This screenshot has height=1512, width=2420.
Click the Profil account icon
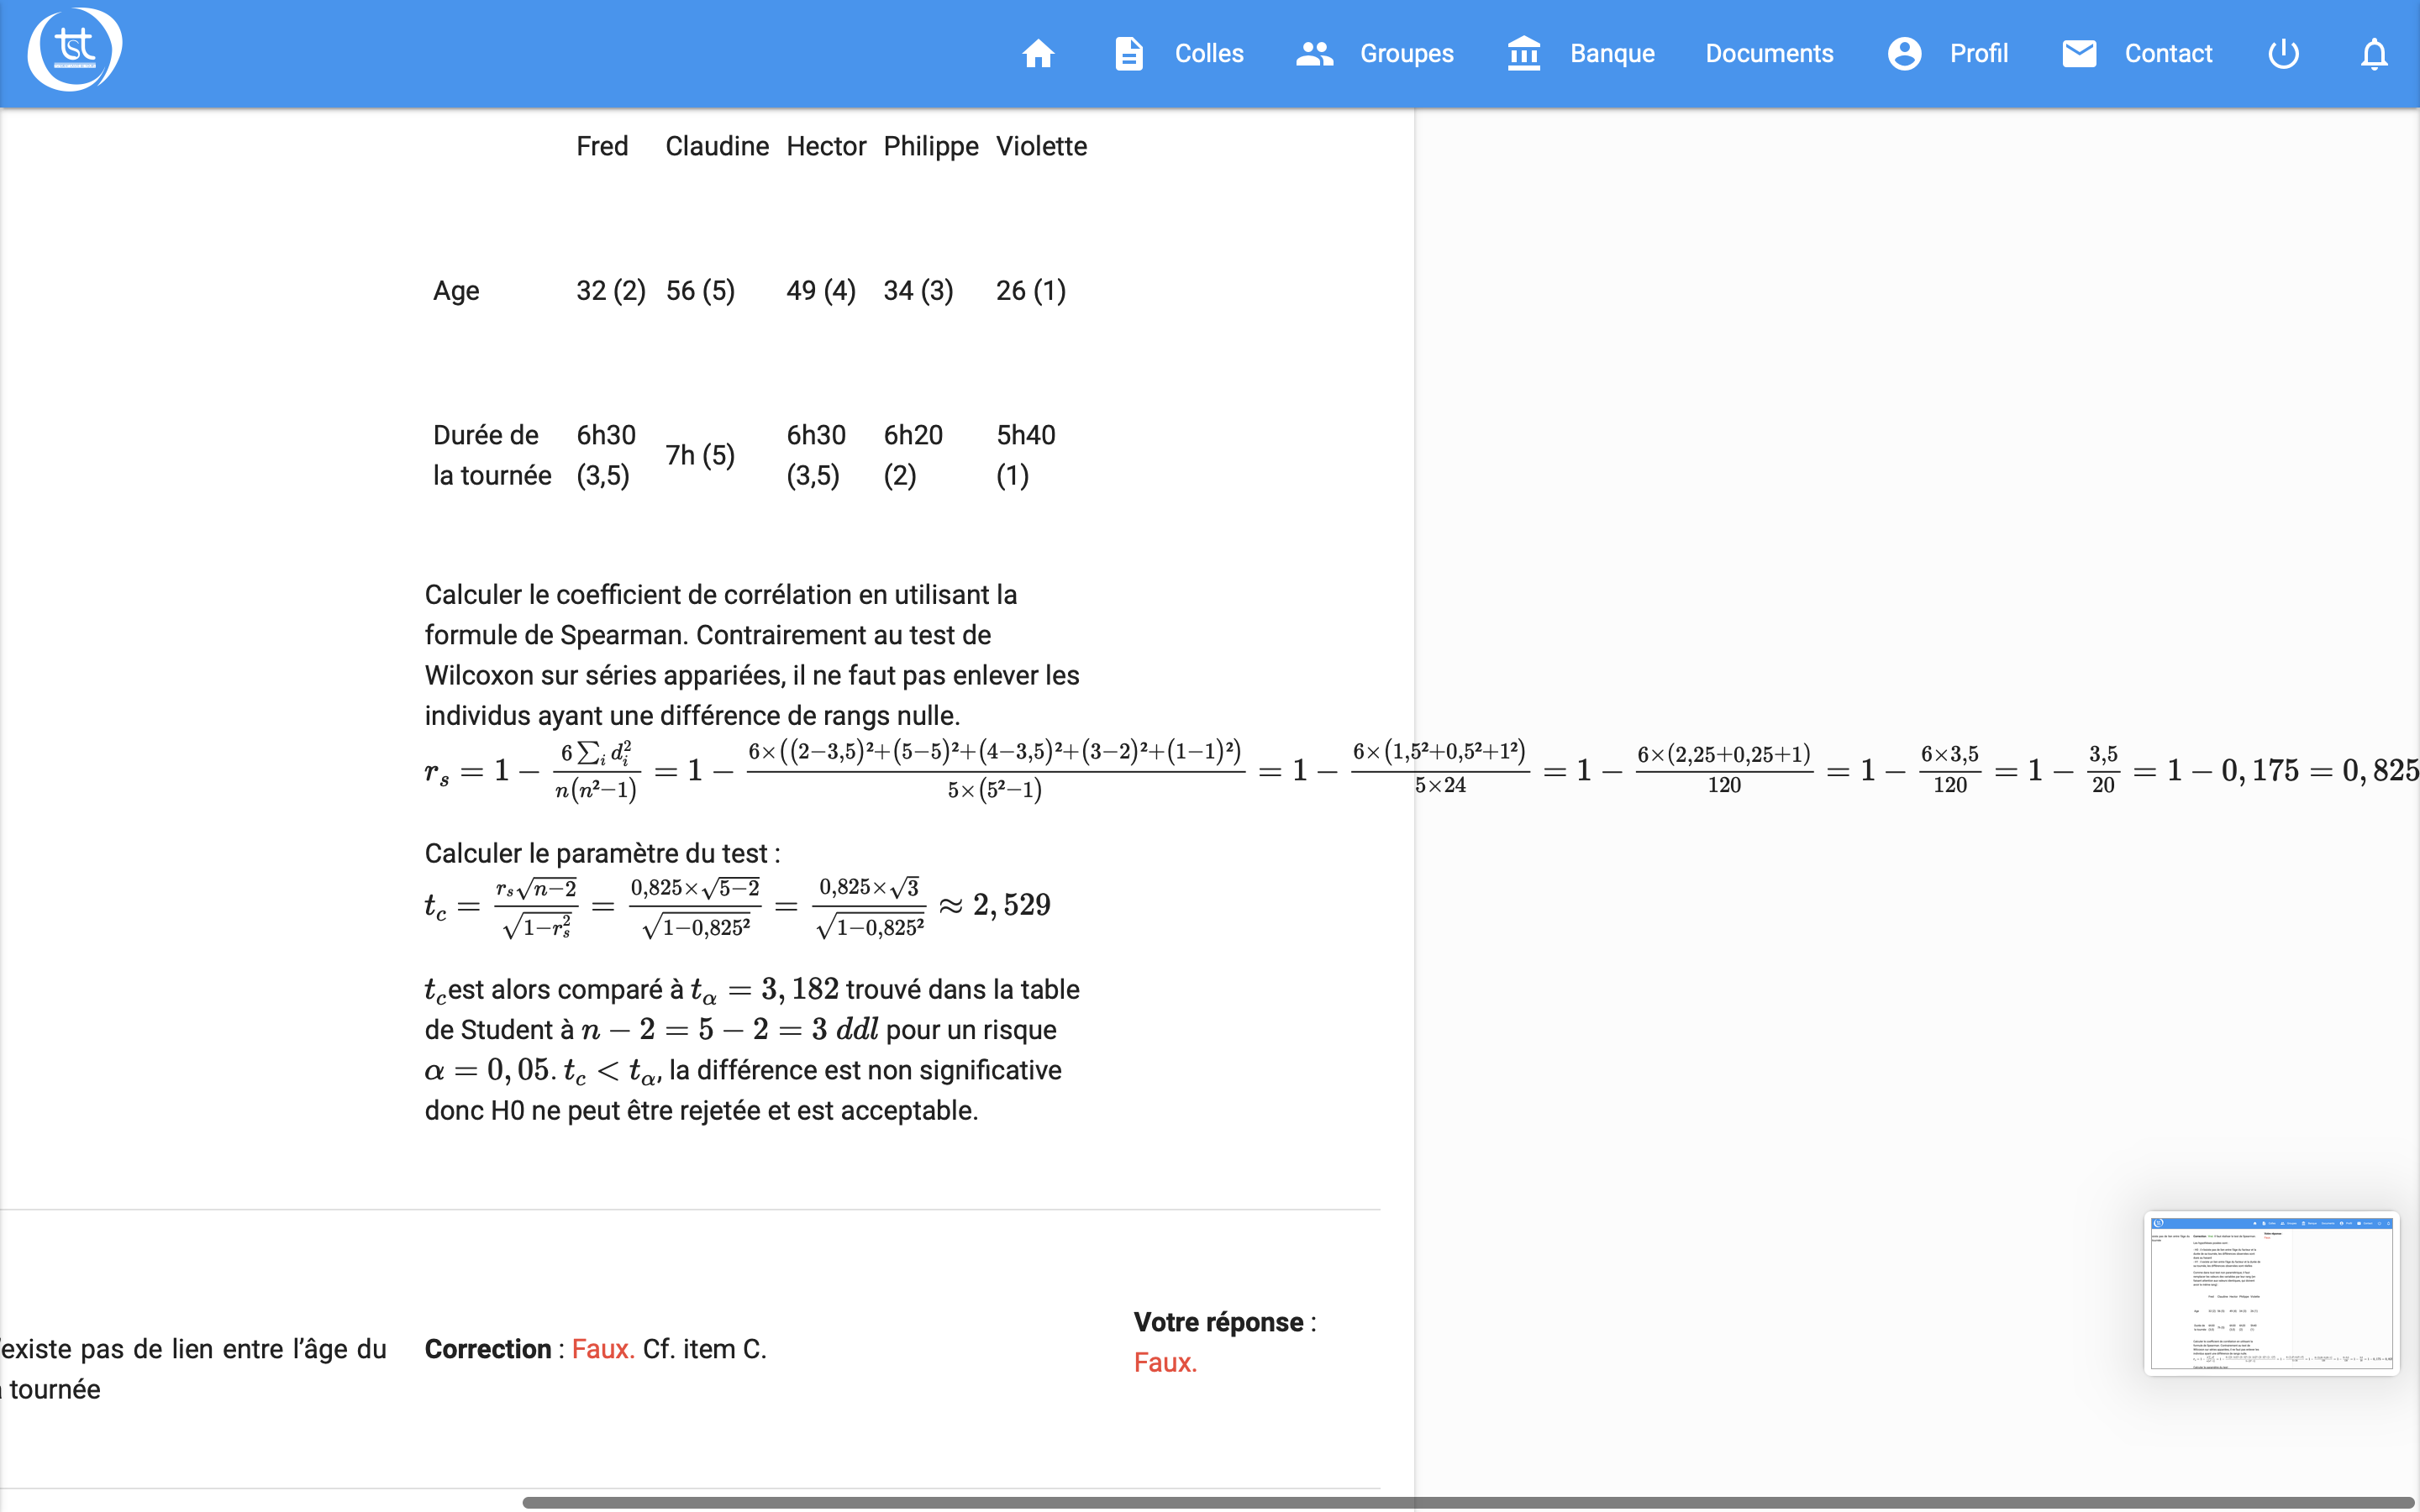click(x=1904, y=53)
